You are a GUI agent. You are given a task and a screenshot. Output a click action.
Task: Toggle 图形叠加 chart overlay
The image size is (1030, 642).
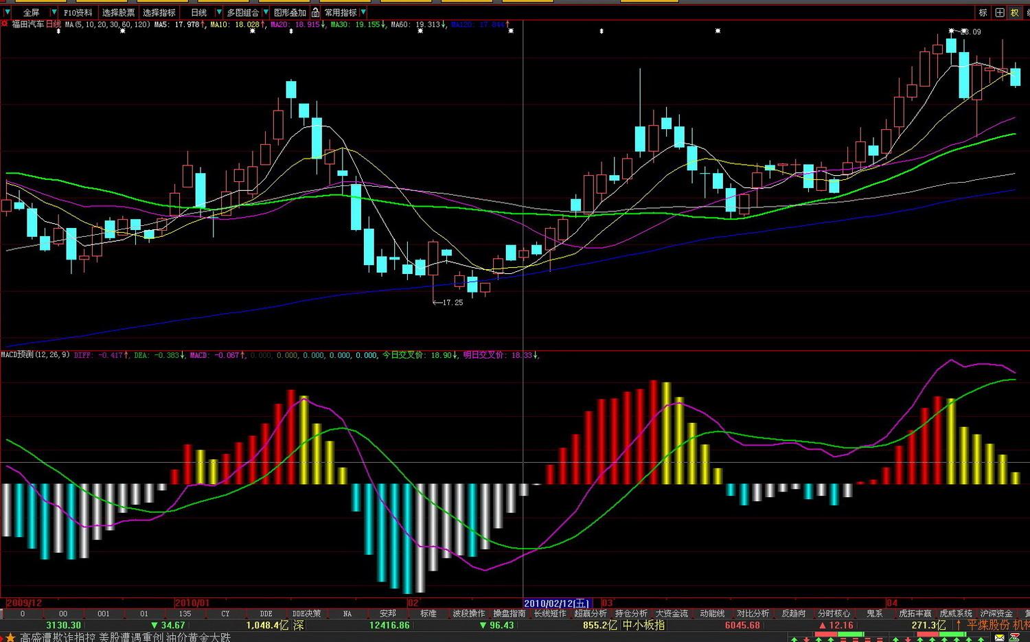(x=290, y=12)
